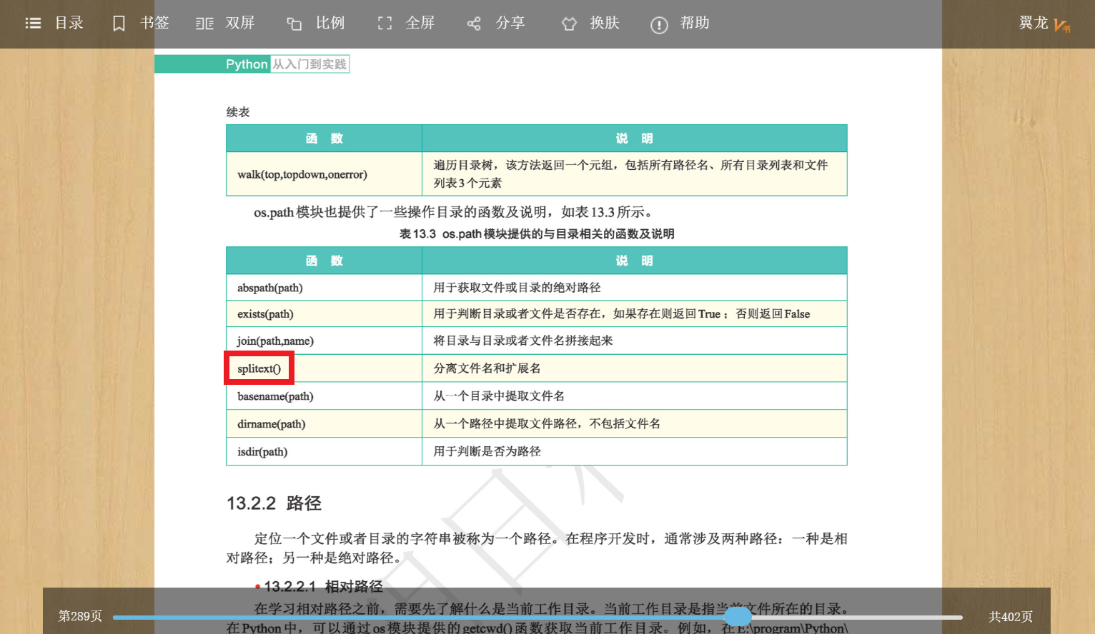Select the dirname(path) cell
This screenshot has width=1095, height=634.
324,424
